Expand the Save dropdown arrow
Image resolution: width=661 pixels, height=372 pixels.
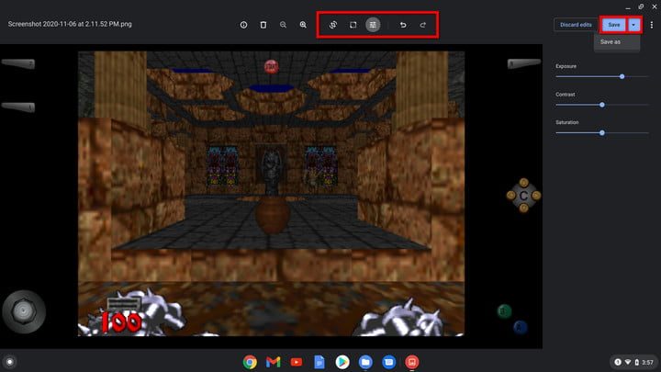coord(633,25)
